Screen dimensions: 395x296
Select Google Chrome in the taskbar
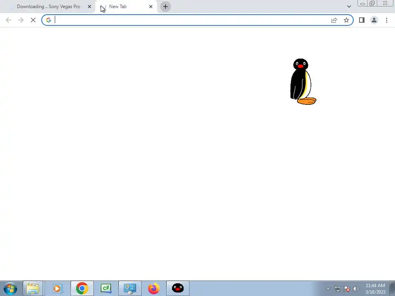coord(82,288)
